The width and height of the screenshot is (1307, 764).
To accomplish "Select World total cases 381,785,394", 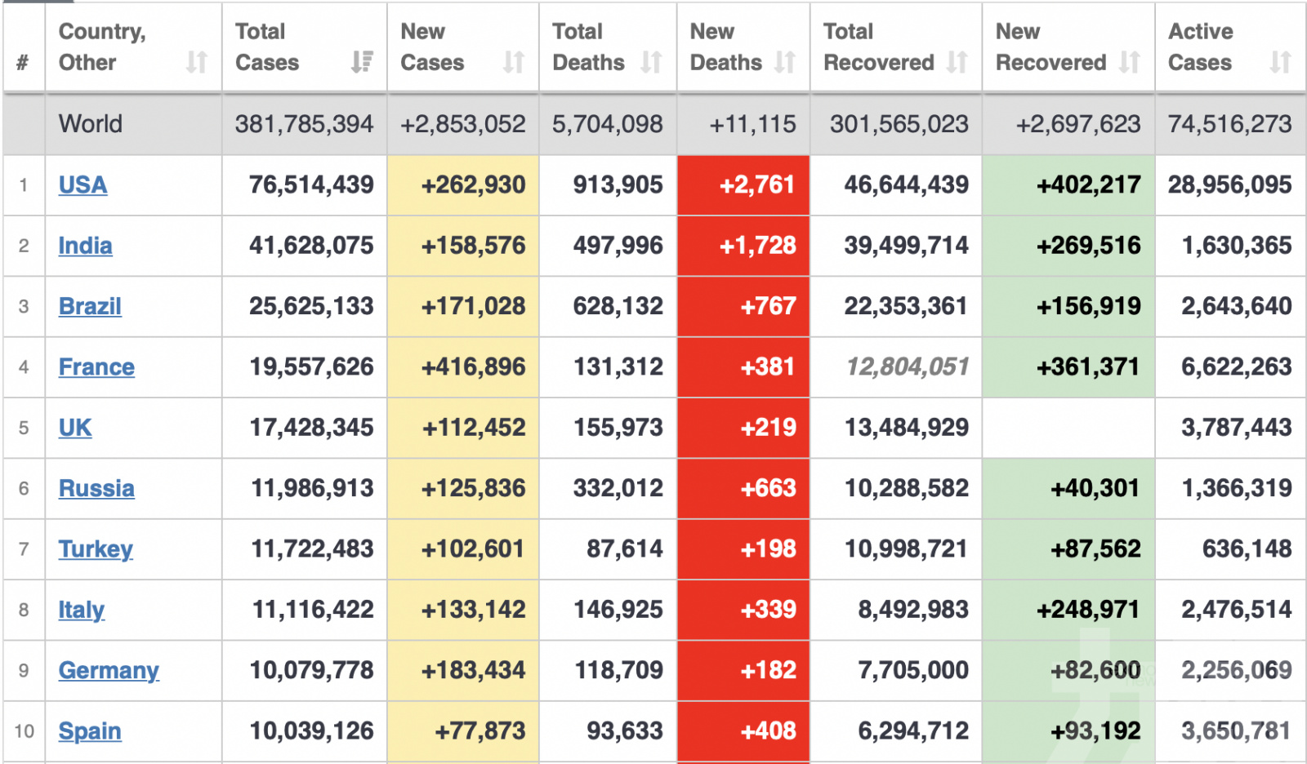I will coord(304,124).
